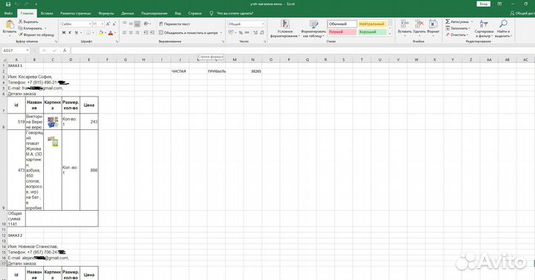Switch to Рецензирование tab
The width and height of the screenshot is (535, 280).
[155, 13]
